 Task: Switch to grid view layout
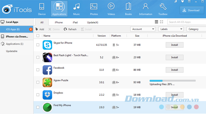point(161,22)
